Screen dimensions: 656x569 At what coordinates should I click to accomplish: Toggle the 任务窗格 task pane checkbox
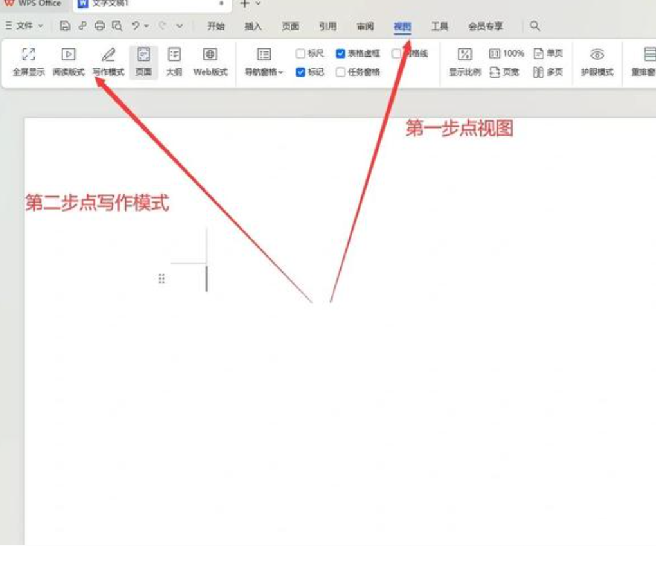point(341,73)
